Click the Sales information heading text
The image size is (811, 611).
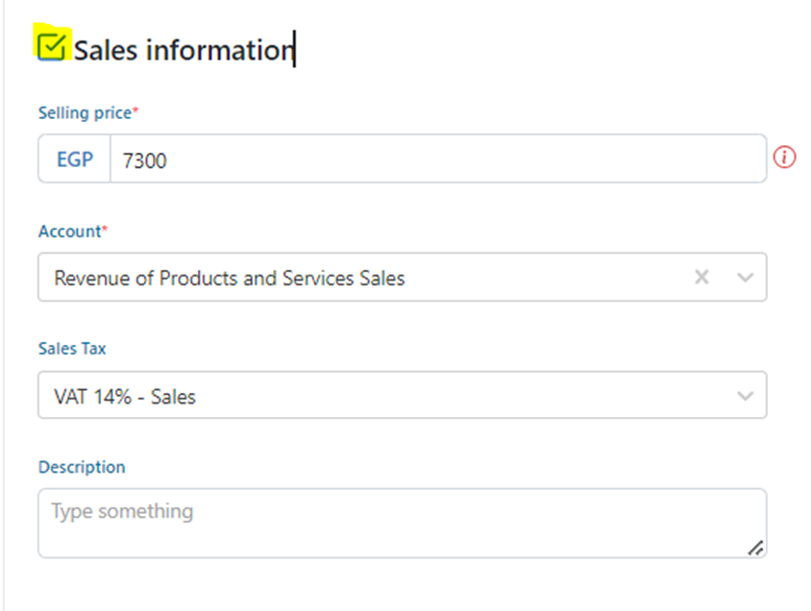[x=182, y=50]
